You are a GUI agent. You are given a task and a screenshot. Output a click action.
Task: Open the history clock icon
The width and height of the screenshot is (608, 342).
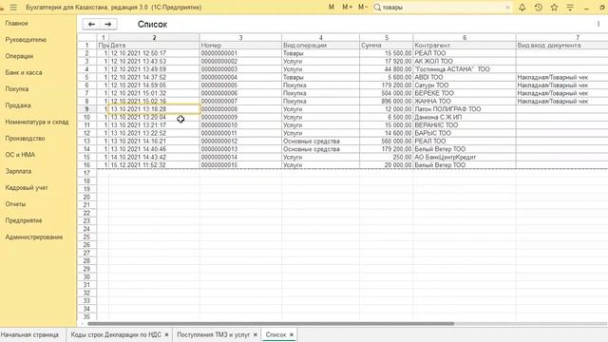coord(539,8)
